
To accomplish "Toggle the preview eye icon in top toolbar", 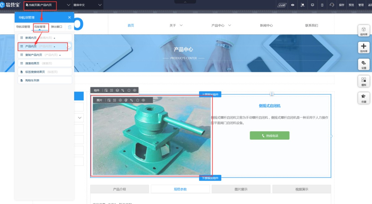I will [x=293, y=5].
